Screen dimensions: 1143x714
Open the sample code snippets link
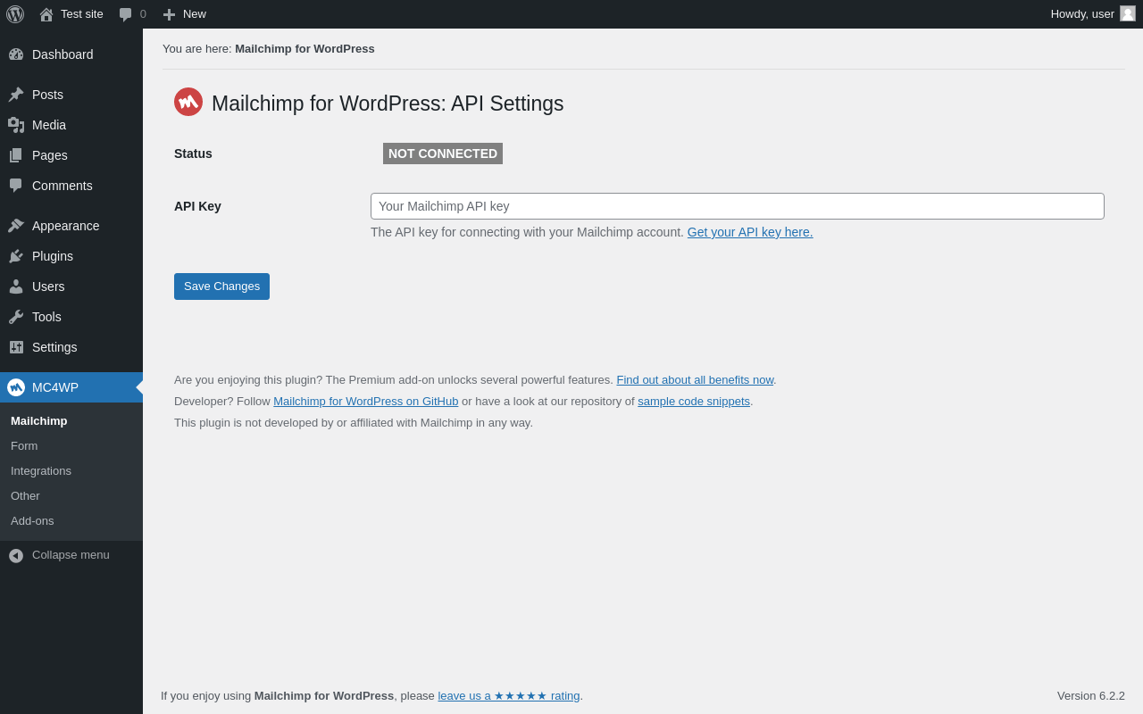click(x=694, y=402)
